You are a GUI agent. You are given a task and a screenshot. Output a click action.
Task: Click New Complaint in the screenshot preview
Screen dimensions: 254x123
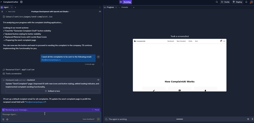pos(181,41)
